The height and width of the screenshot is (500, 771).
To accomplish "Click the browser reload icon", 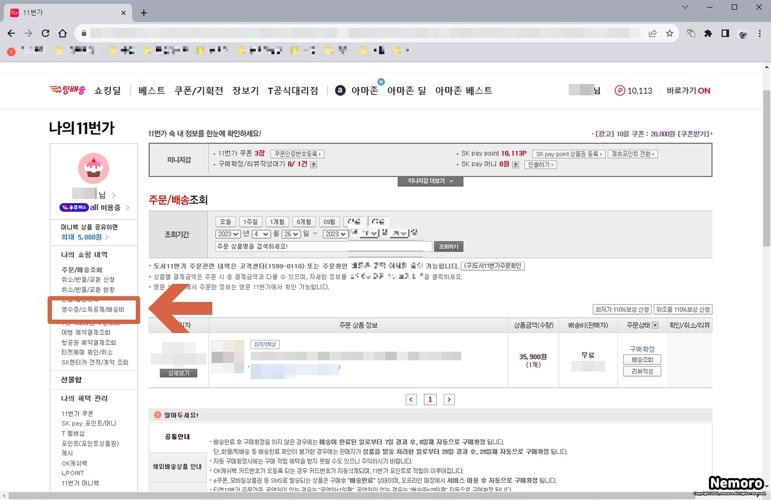I will click(x=46, y=33).
